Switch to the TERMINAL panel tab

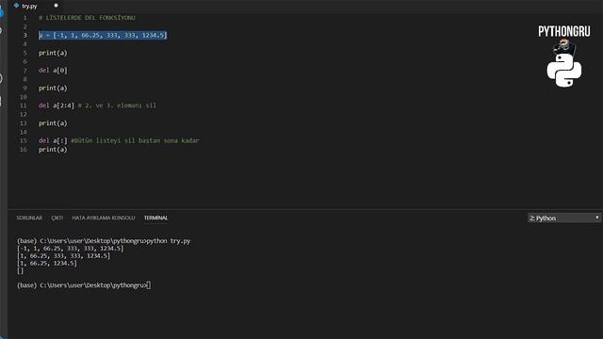click(155, 218)
